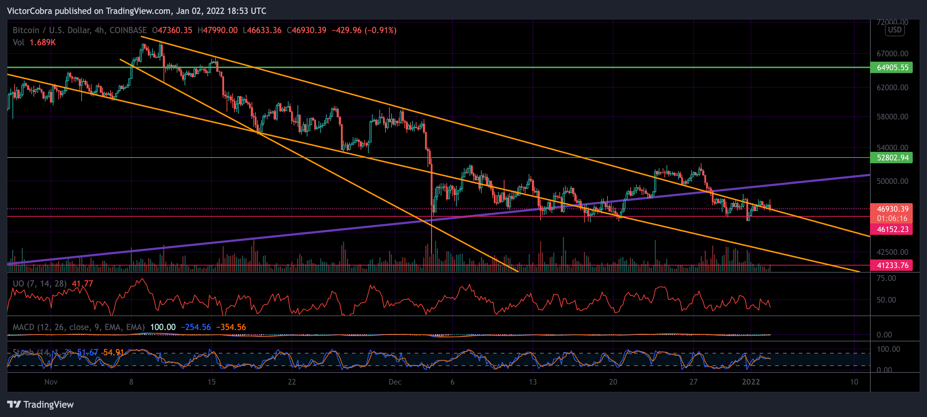927x417 pixels.
Task: Click the 62000.00 price axis value
Action: [x=892, y=88]
